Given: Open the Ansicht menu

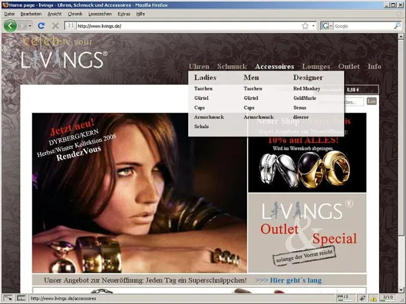Looking at the screenshot, I should [x=55, y=14].
